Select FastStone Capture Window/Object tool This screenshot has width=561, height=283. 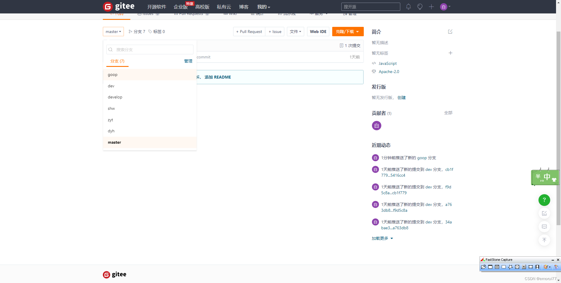tap(497, 267)
